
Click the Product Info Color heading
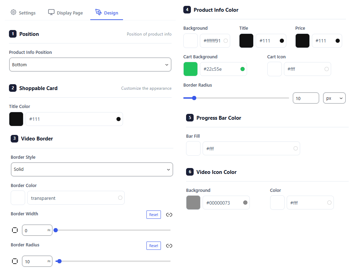(216, 10)
